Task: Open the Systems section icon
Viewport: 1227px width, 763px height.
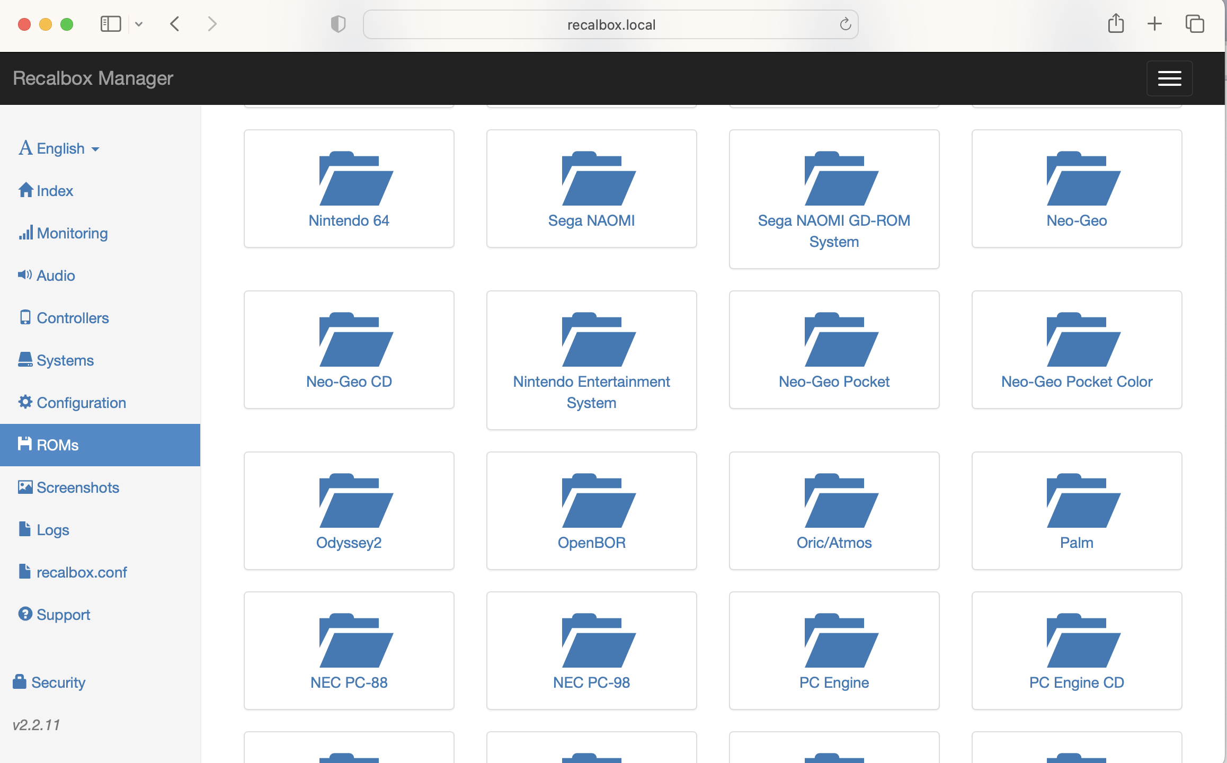Action: [25, 359]
